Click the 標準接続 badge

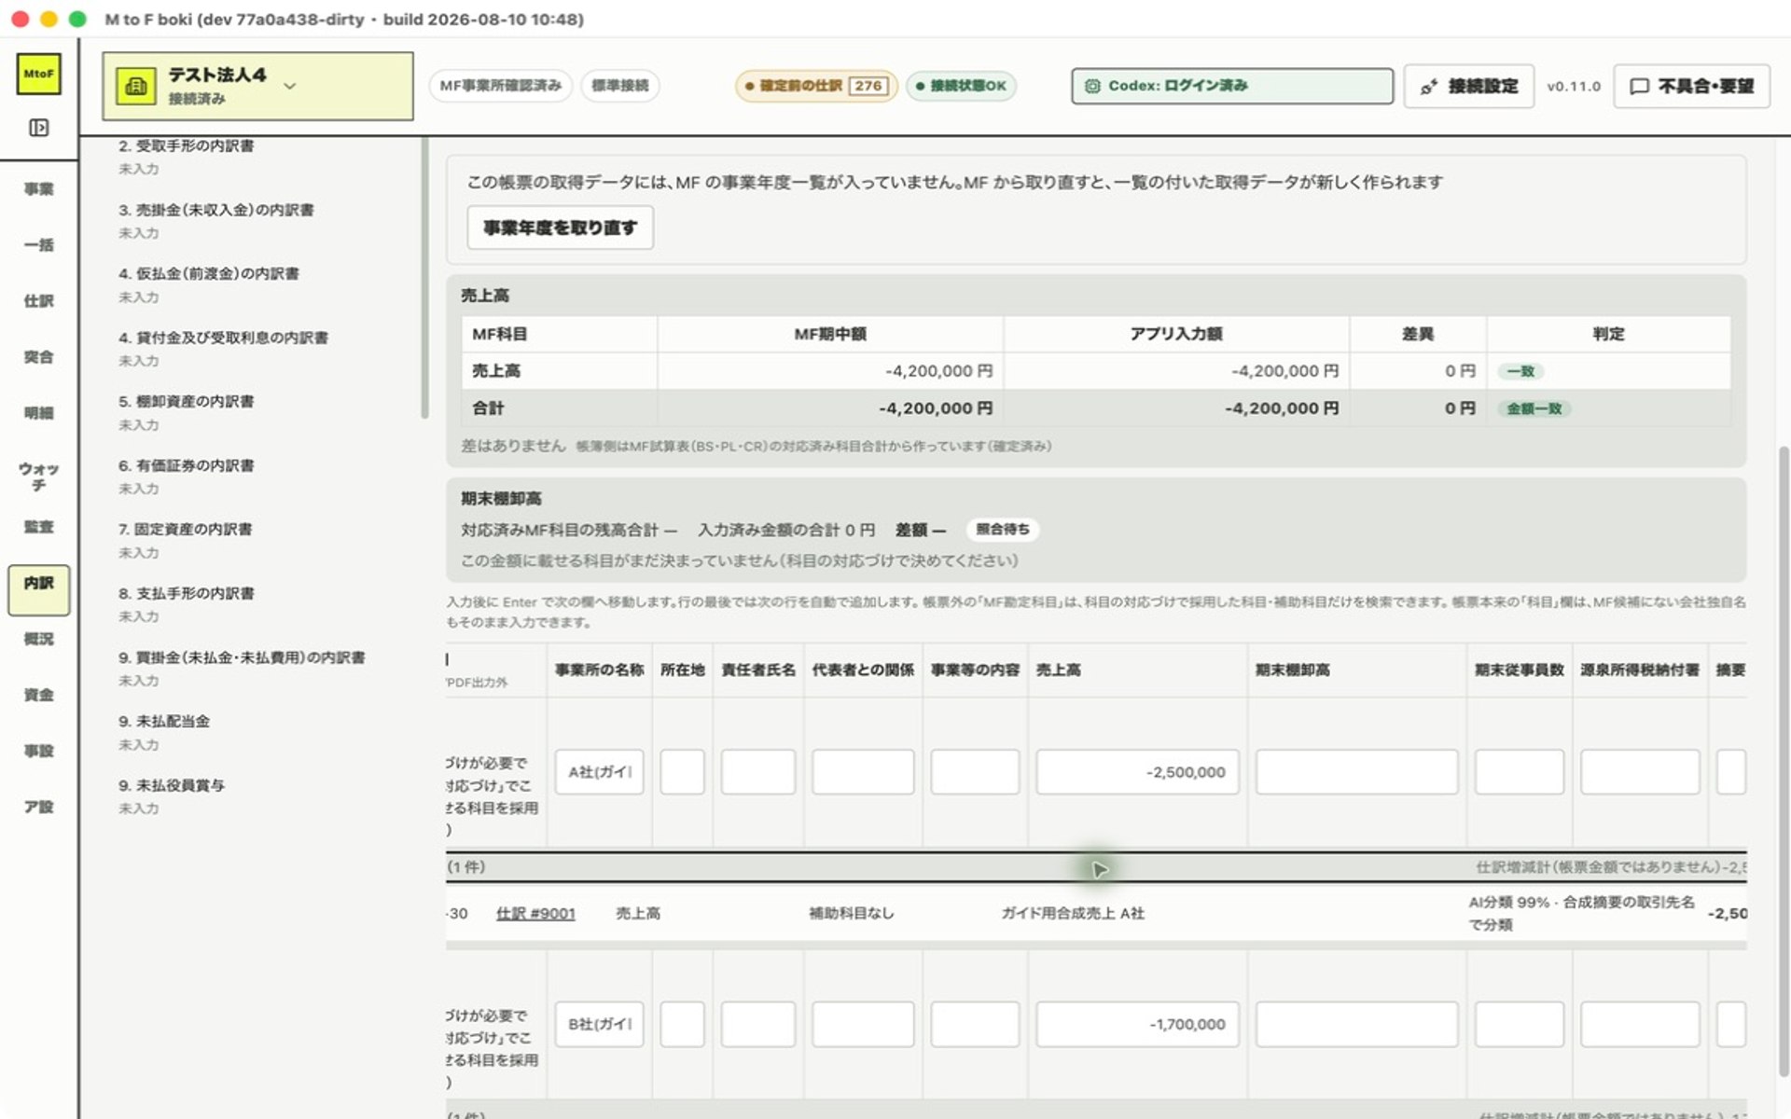point(620,86)
